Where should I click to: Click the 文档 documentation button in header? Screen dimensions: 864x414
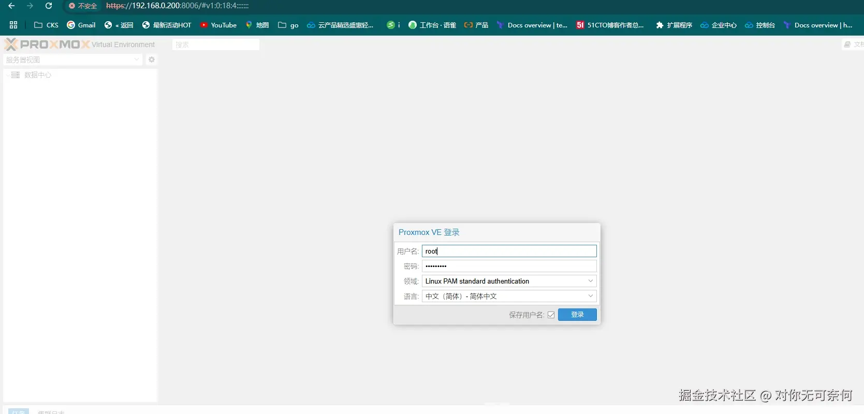(854, 45)
